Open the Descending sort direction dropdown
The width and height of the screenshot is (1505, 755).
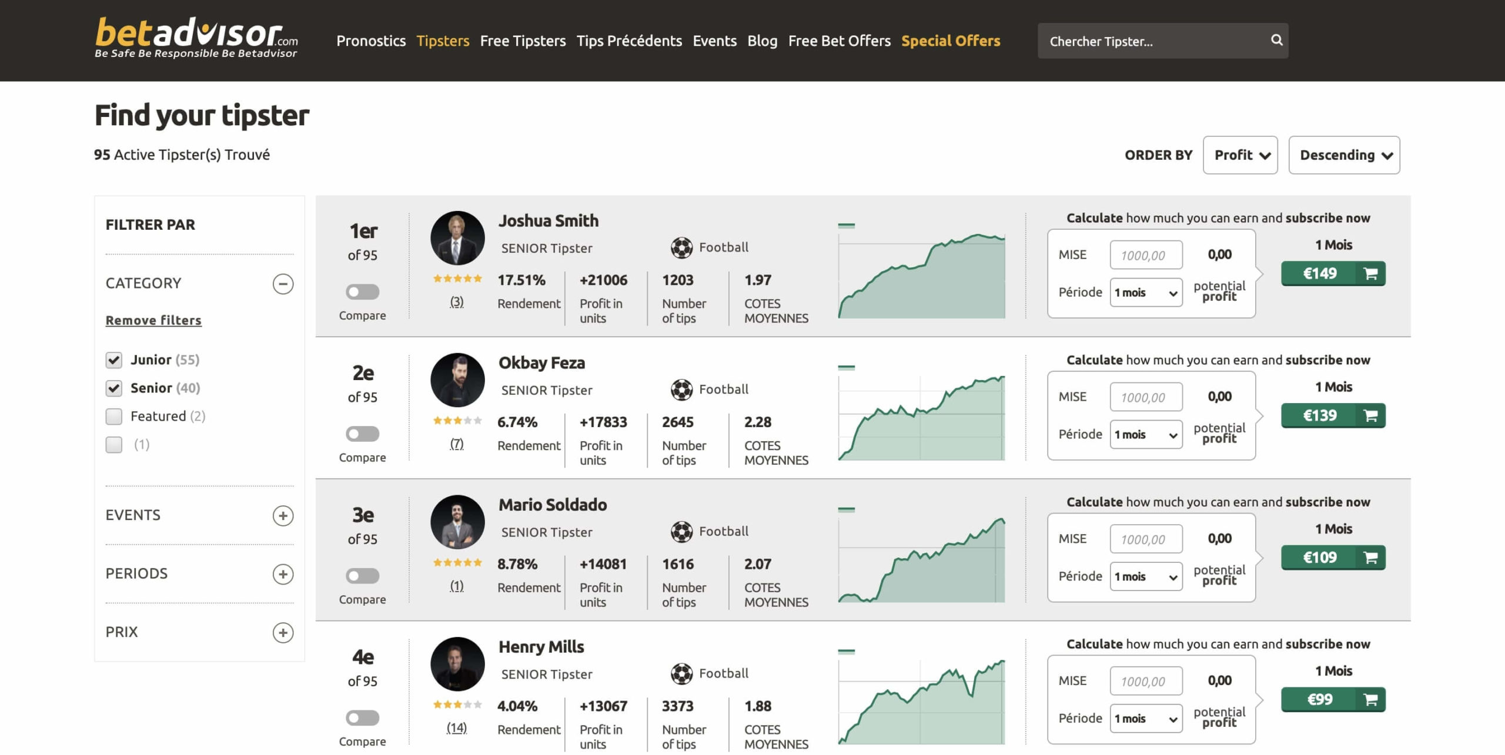[x=1345, y=155]
